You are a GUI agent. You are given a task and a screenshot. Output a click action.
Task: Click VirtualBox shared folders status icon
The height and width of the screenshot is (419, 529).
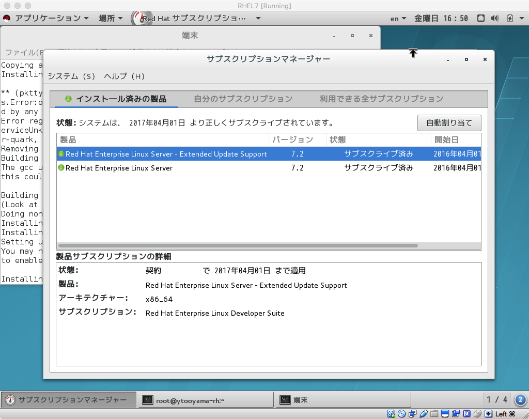pos(434,414)
